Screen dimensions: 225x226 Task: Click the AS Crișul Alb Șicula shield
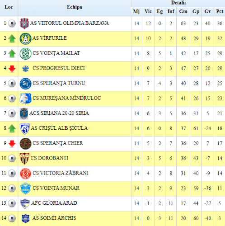25,129
